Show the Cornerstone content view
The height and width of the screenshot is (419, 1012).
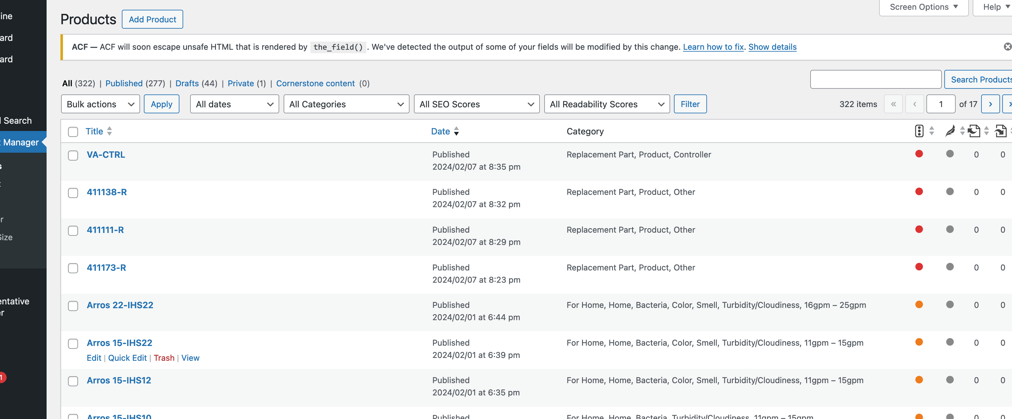(x=315, y=83)
